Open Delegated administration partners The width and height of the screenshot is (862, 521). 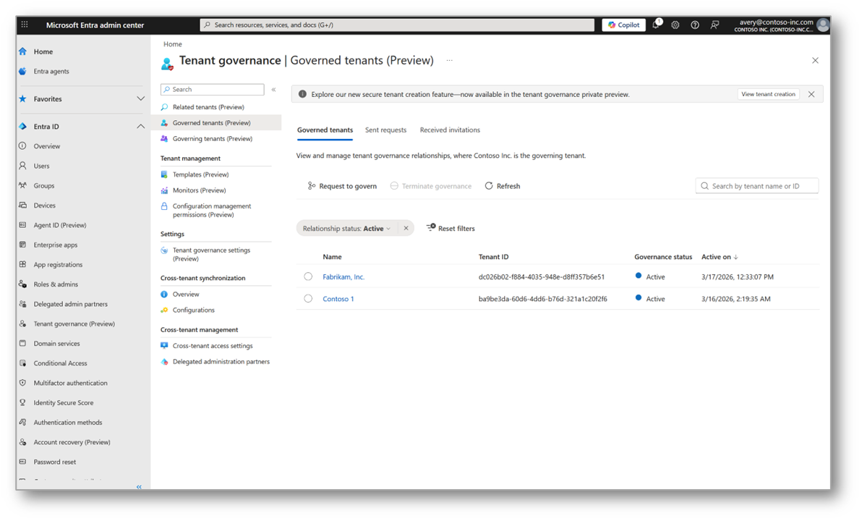[221, 362]
